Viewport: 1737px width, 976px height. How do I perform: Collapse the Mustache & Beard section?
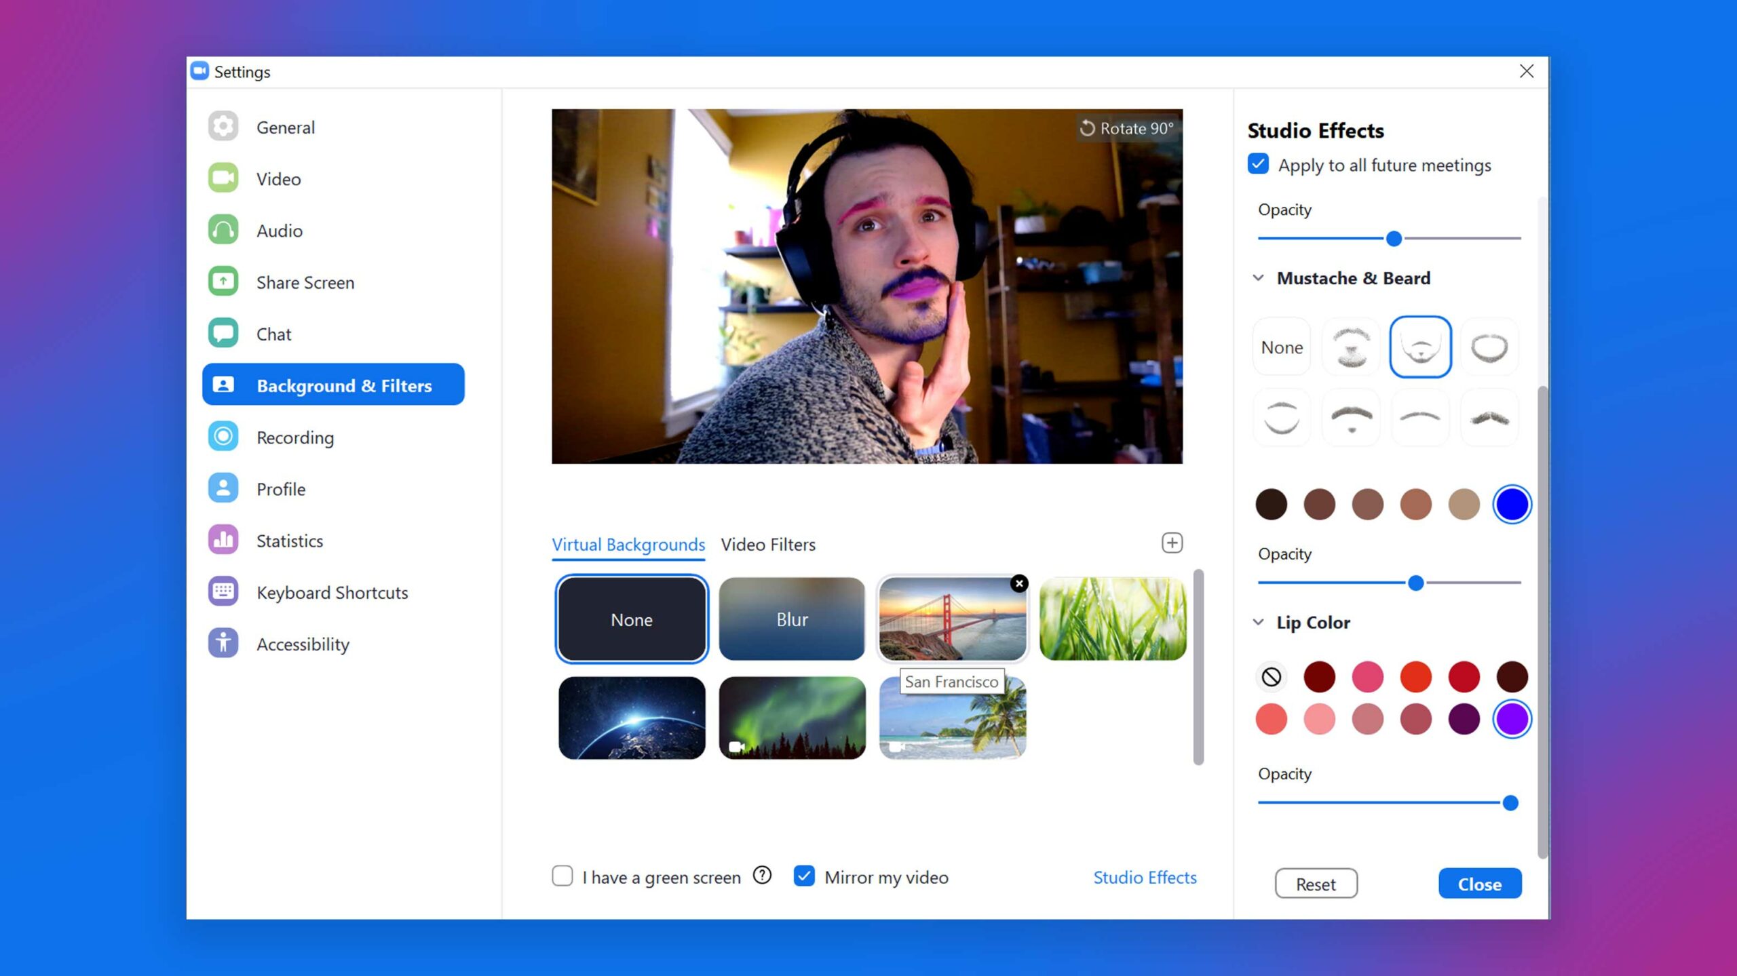pos(1258,278)
